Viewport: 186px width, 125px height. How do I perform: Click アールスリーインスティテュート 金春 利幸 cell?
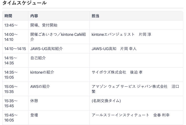130,115
